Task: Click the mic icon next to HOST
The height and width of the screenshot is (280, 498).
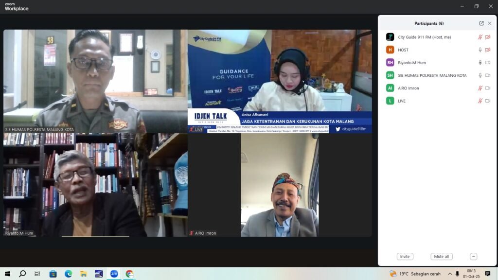Action: [480, 50]
